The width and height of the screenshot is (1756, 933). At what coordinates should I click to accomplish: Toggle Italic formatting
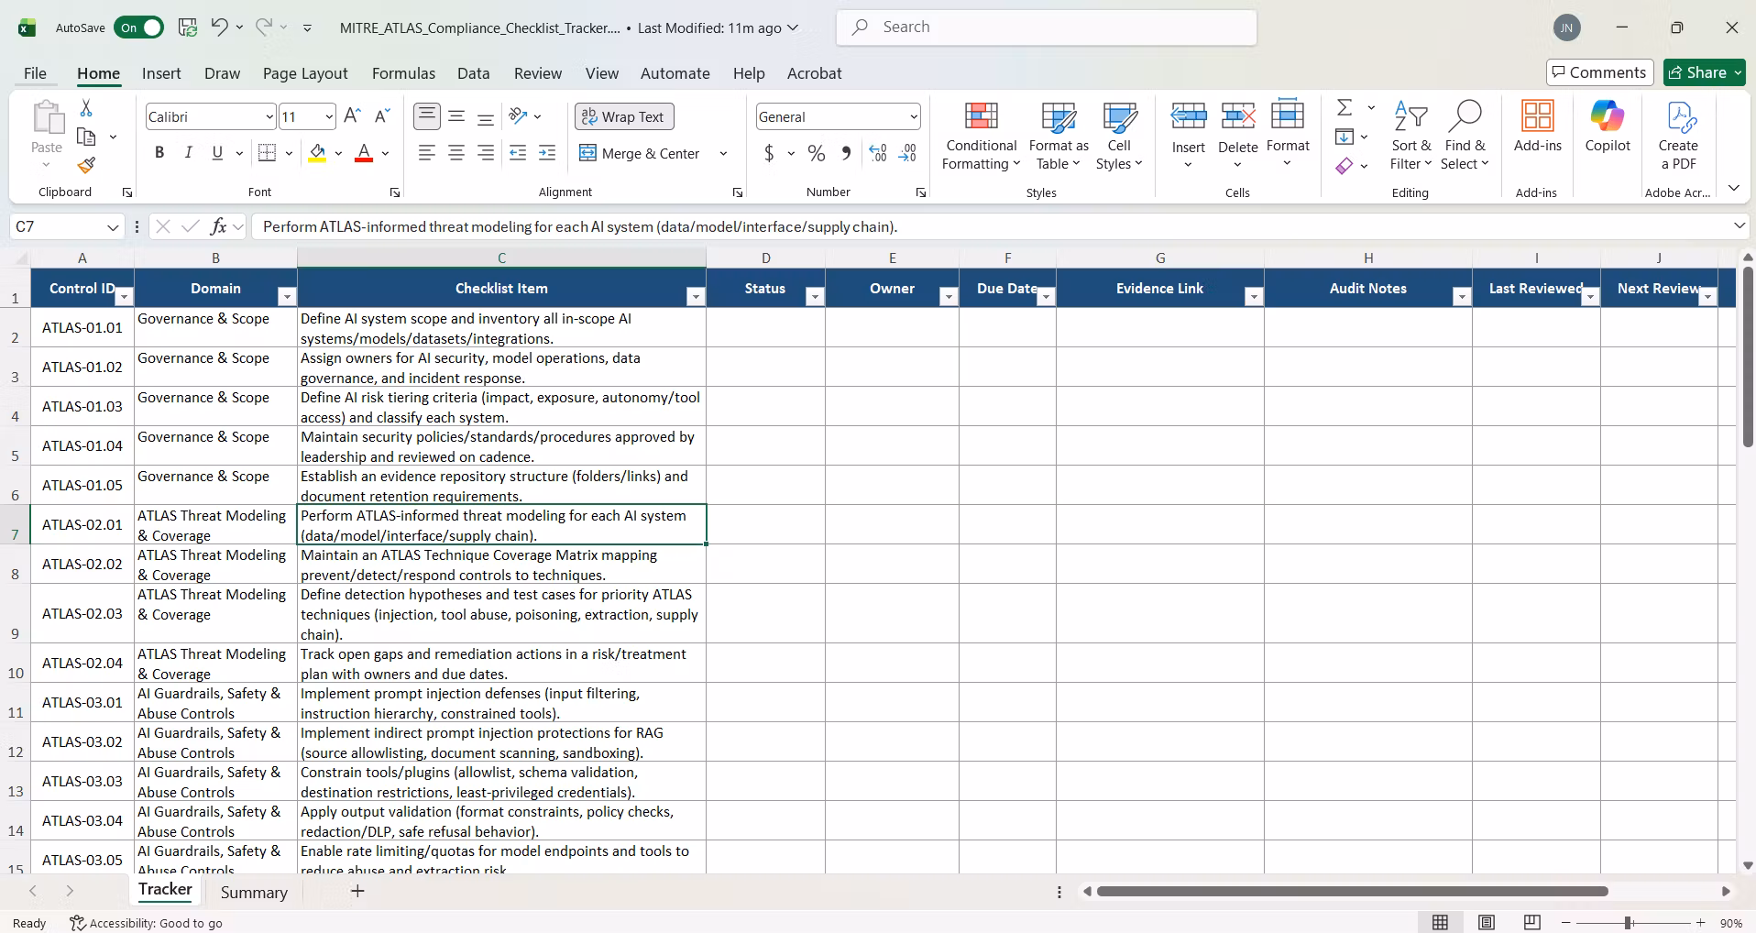pyautogui.click(x=188, y=153)
